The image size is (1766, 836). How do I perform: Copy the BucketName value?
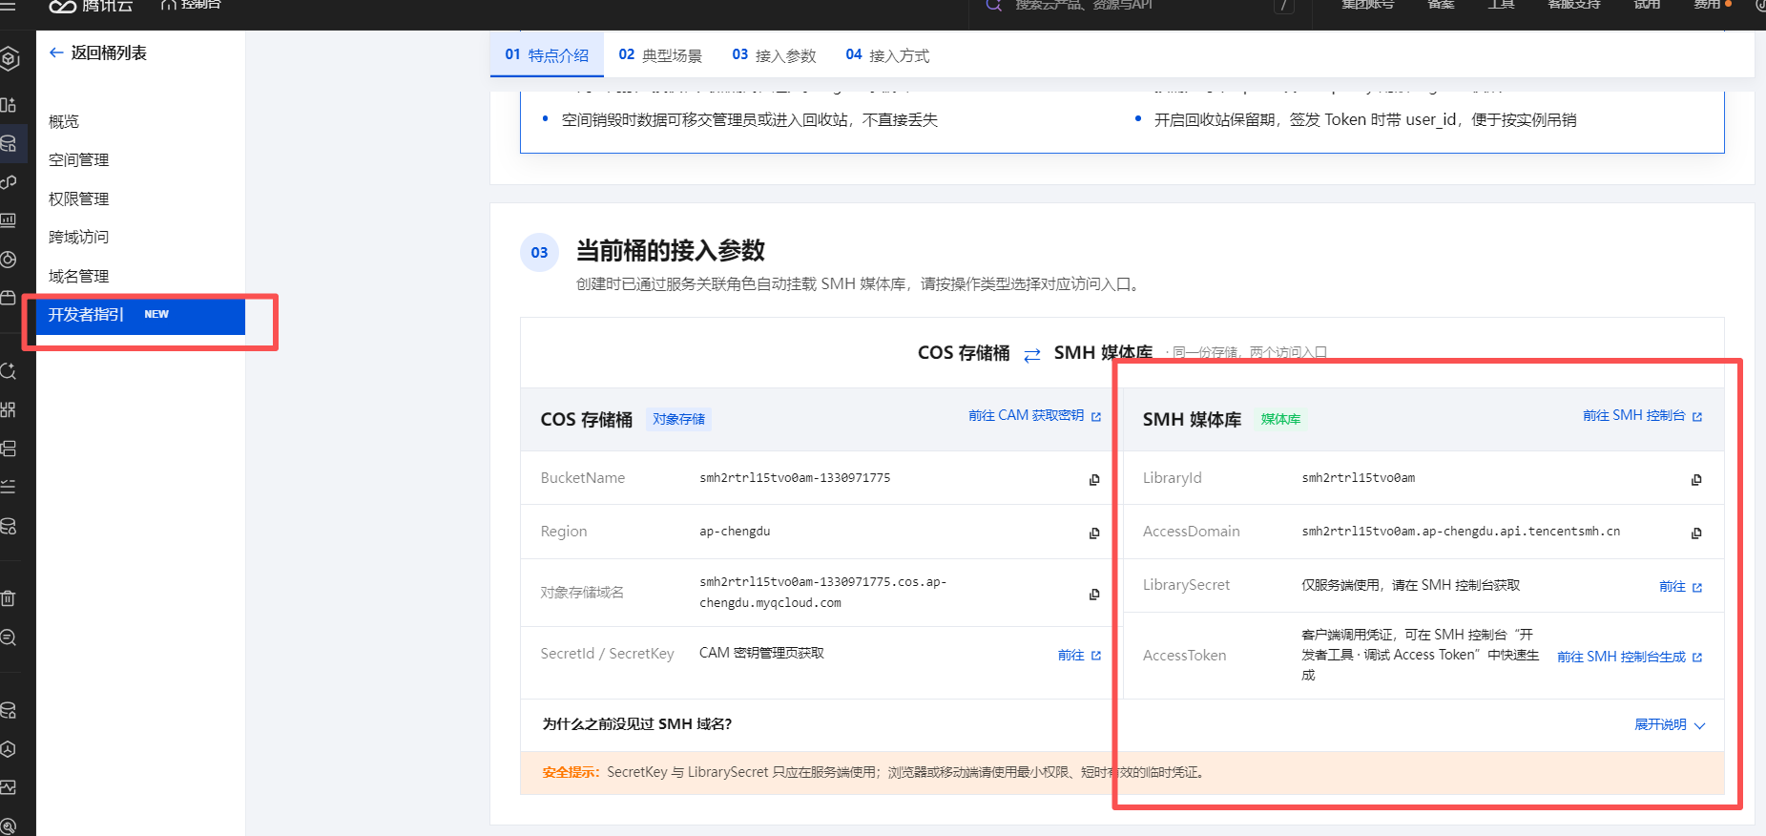point(1094,479)
